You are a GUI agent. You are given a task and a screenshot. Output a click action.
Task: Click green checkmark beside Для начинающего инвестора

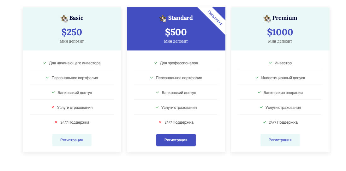[x=45, y=63]
